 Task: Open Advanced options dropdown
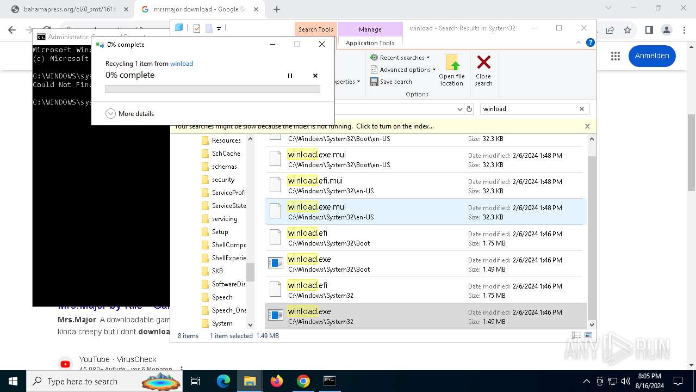point(403,70)
